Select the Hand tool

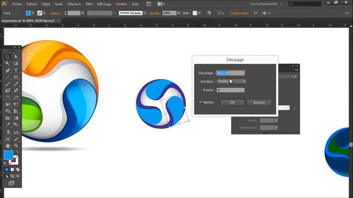pos(8,145)
